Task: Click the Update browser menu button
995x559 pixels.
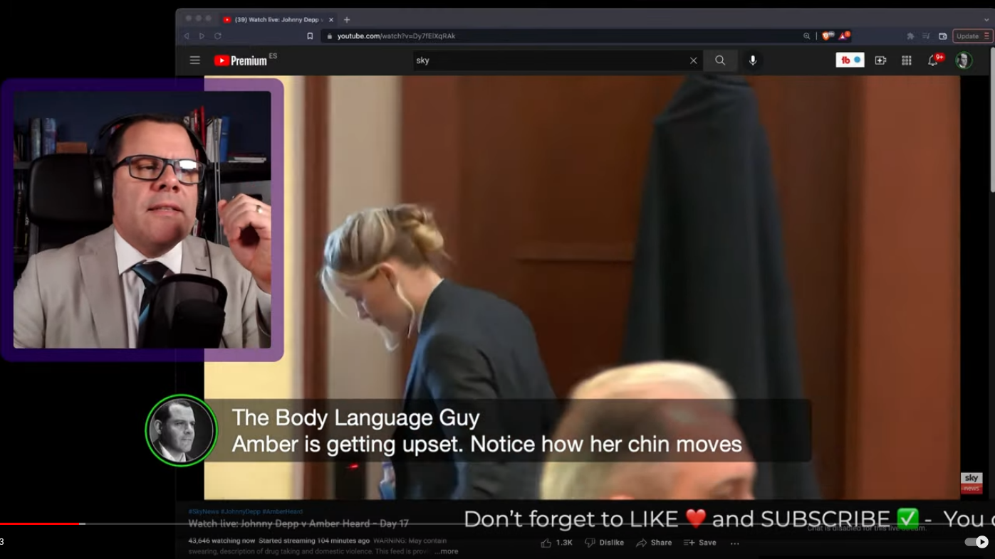Action: (972, 36)
